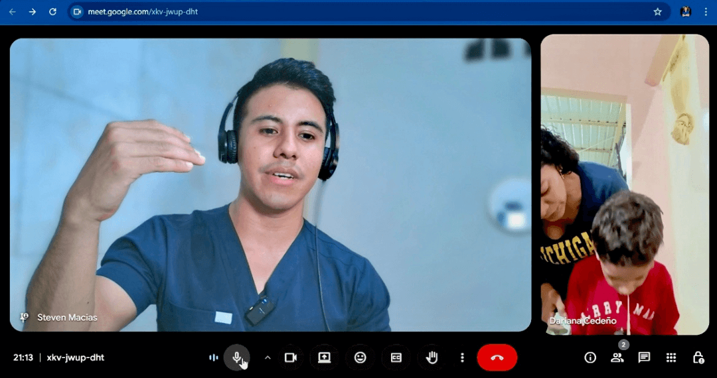The image size is (717, 378).
Task: Open the meeting details info panel
Action: click(590, 357)
